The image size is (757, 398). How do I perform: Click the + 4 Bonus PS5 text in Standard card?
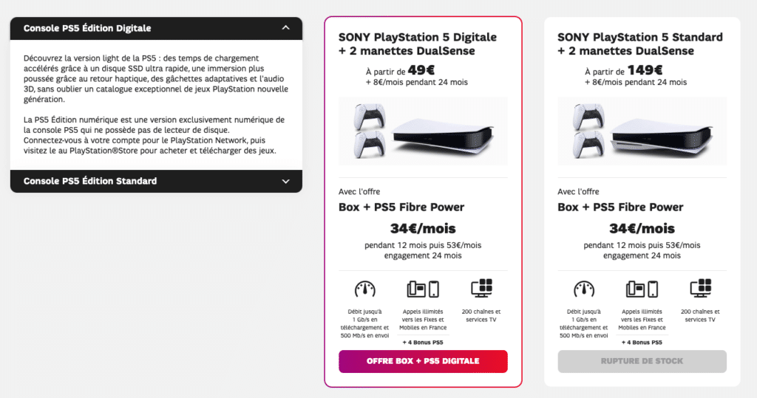642,343
